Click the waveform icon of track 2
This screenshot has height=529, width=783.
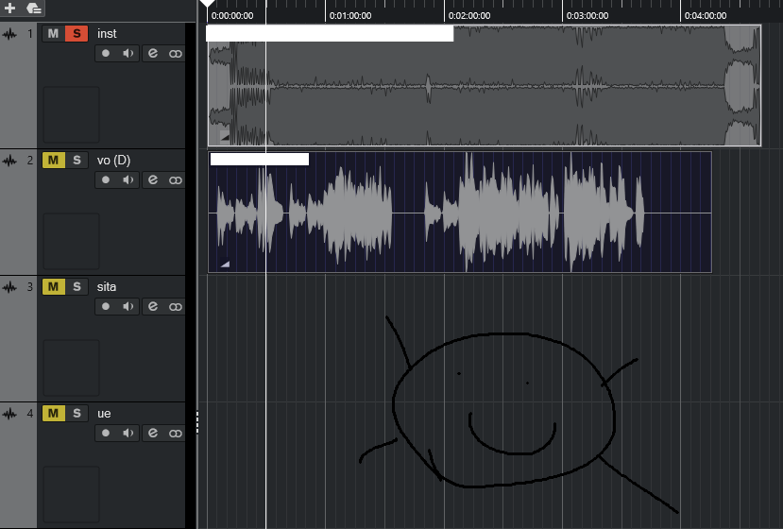coord(9,161)
